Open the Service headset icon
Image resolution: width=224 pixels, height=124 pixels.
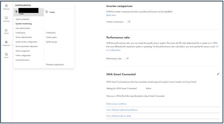pos(6,54)
